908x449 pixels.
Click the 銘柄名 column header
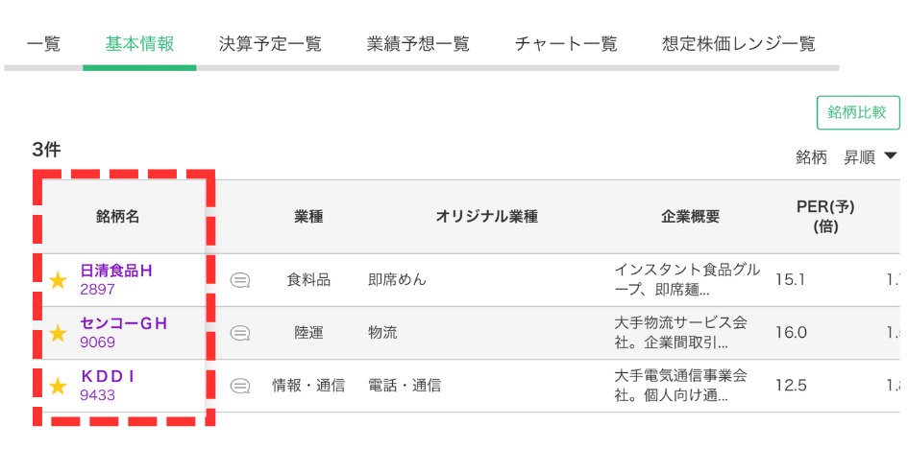[x=118, y=217]
